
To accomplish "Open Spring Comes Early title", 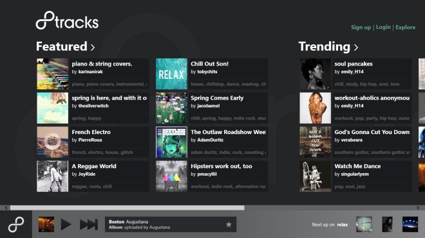I will coord(217,98).
